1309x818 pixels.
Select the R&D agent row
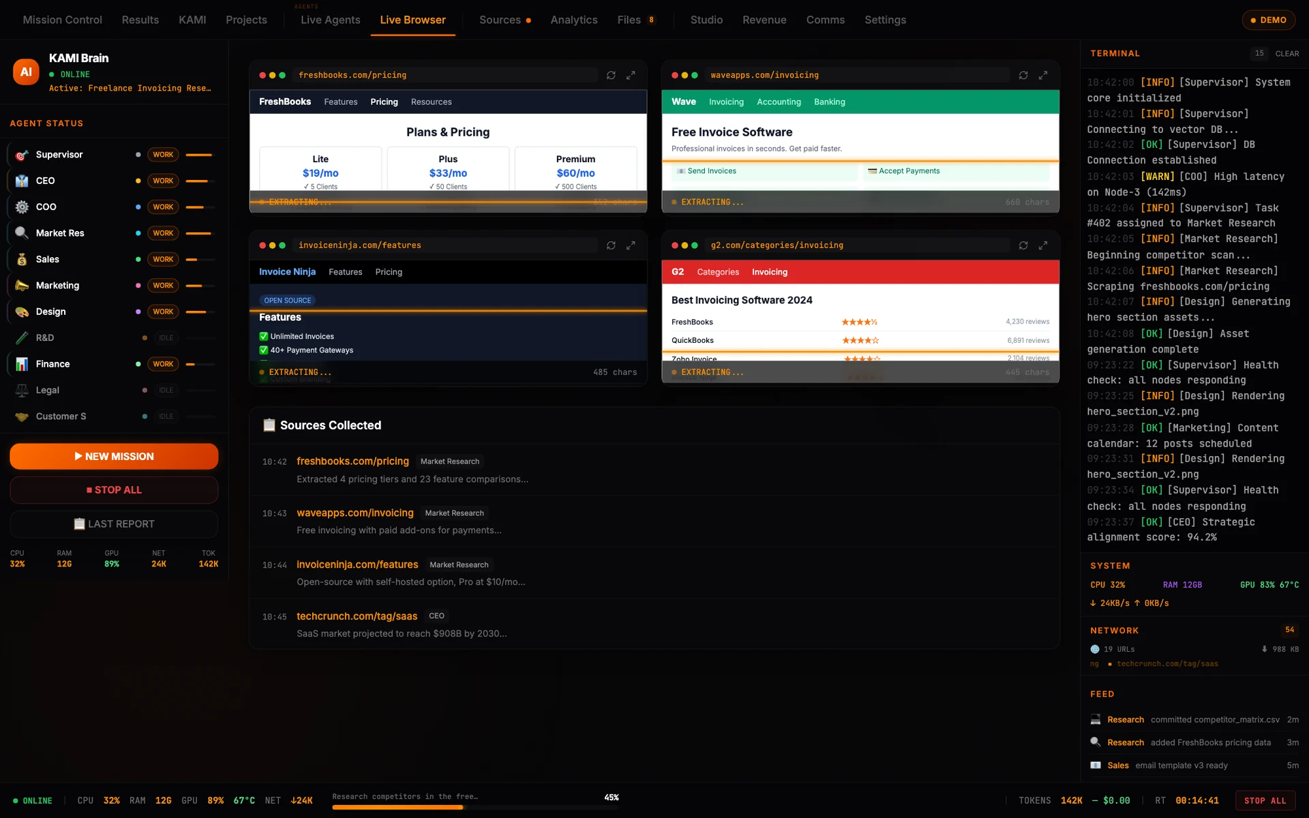click(114, 337)
